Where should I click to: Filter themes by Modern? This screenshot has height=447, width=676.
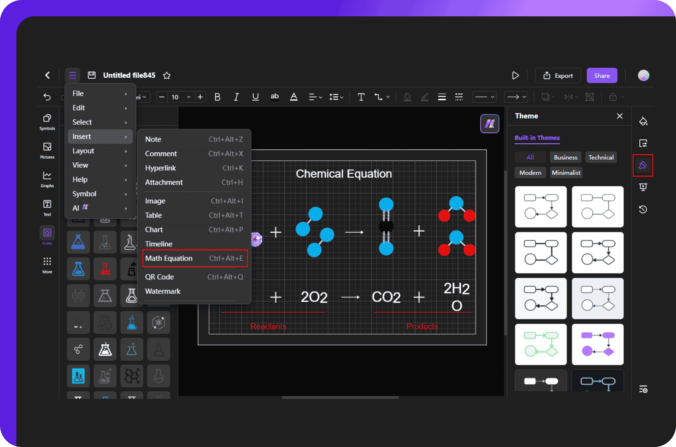(x=530, y=173)
